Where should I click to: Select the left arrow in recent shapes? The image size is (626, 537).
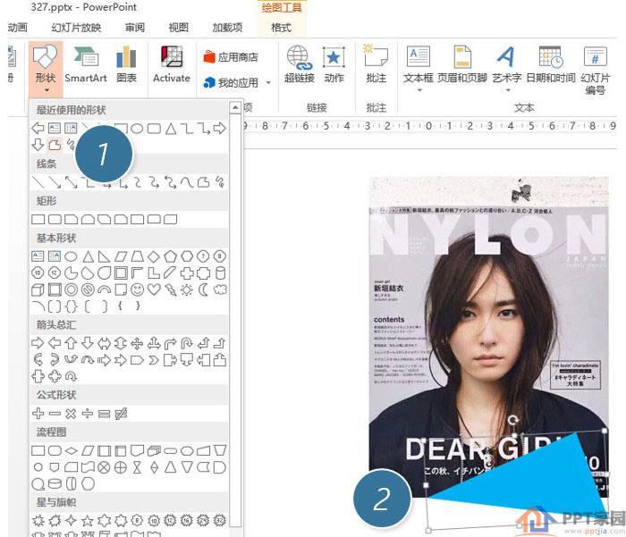point(38,128)
